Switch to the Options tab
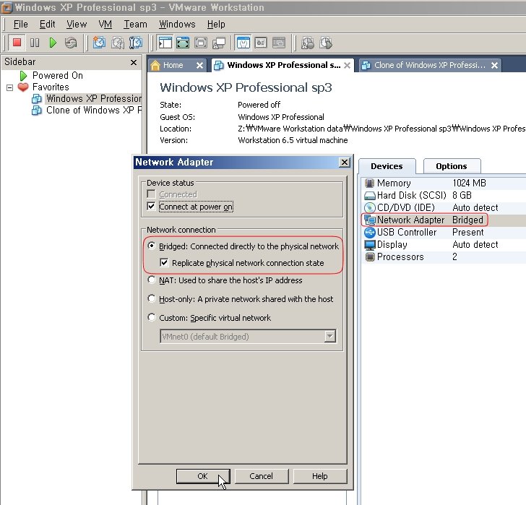Screen dimensions: 526x505 452,166
